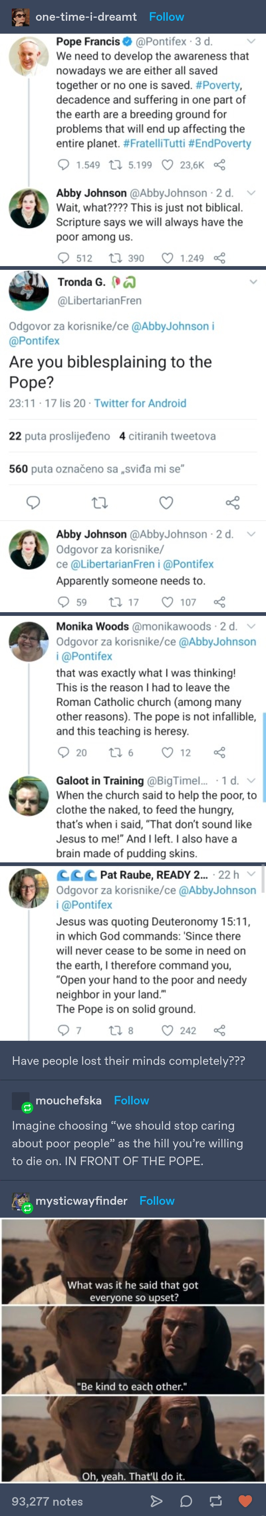Image resolution: width=266 pixels, height=1516 pixels.
Task: Open the #EndPoverty hashtag
Action: (x=219, y=143)
